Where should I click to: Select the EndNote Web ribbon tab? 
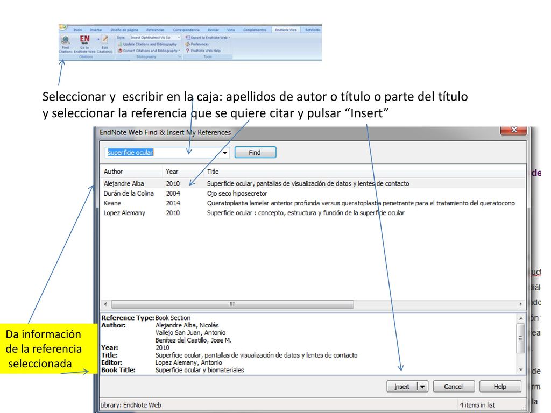286,30
